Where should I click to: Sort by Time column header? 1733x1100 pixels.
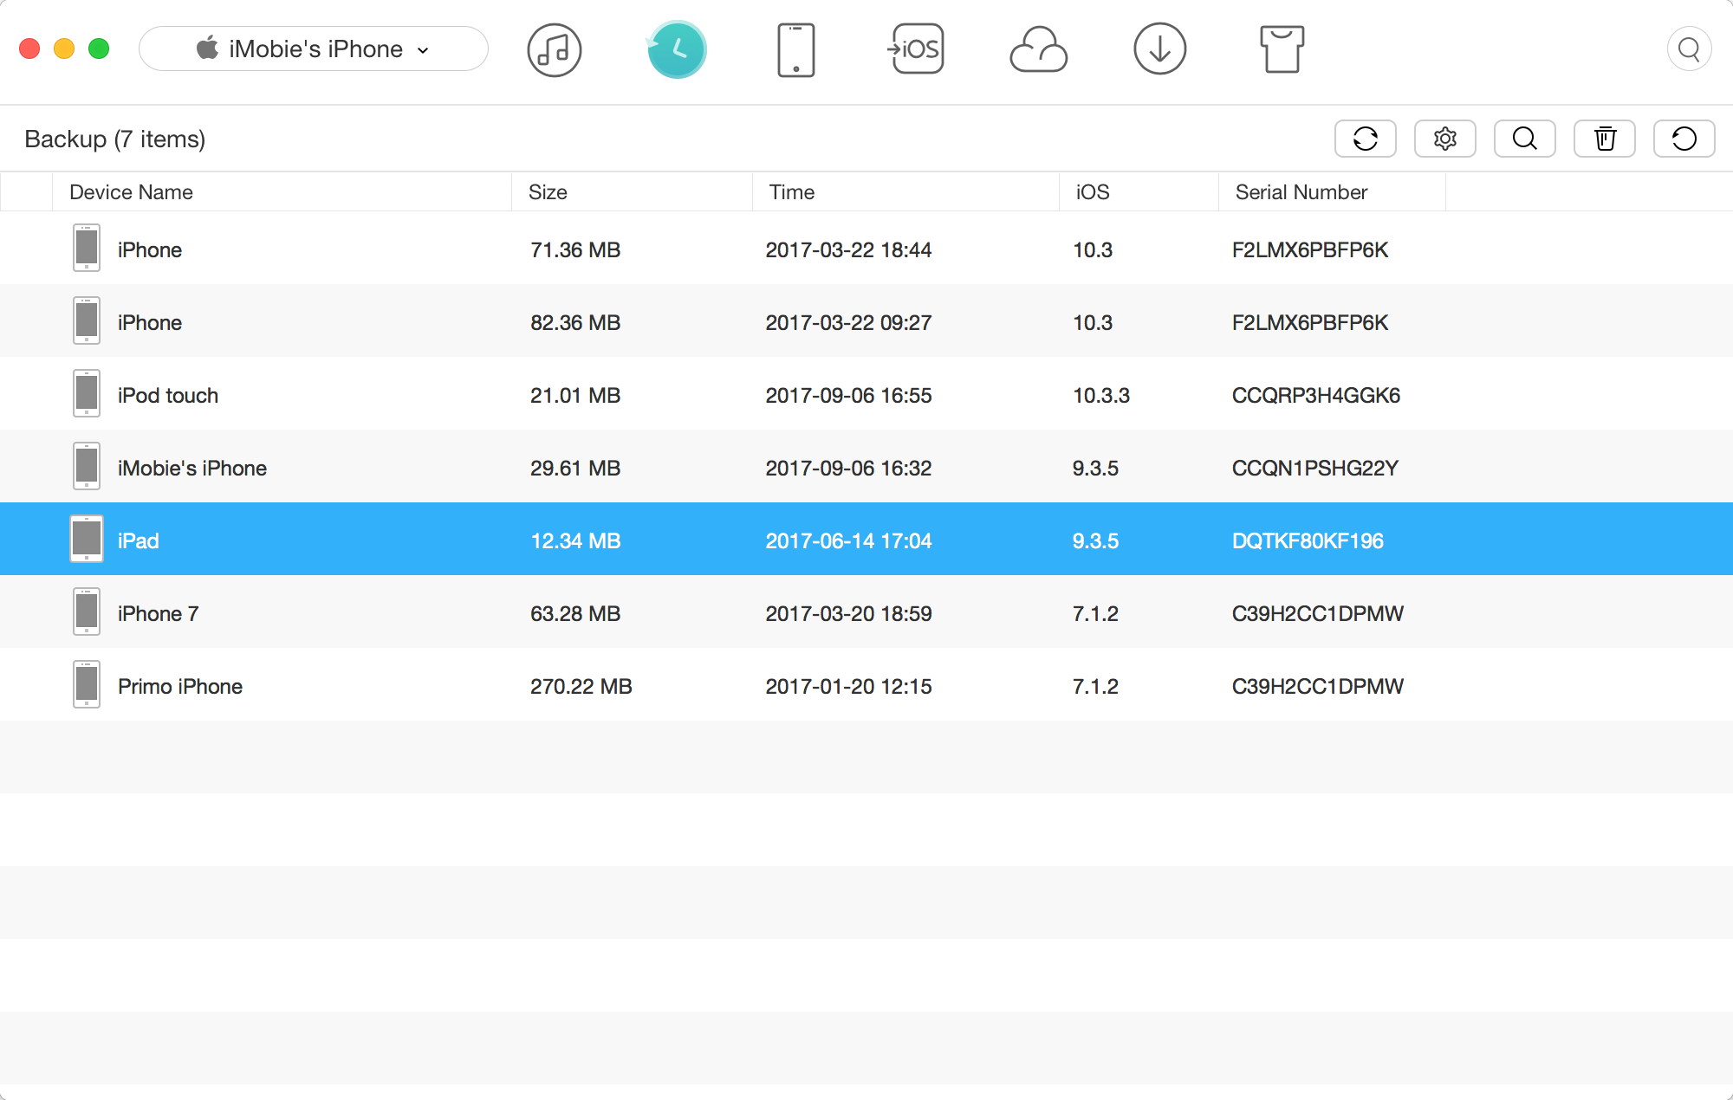[x=905, y=192]
